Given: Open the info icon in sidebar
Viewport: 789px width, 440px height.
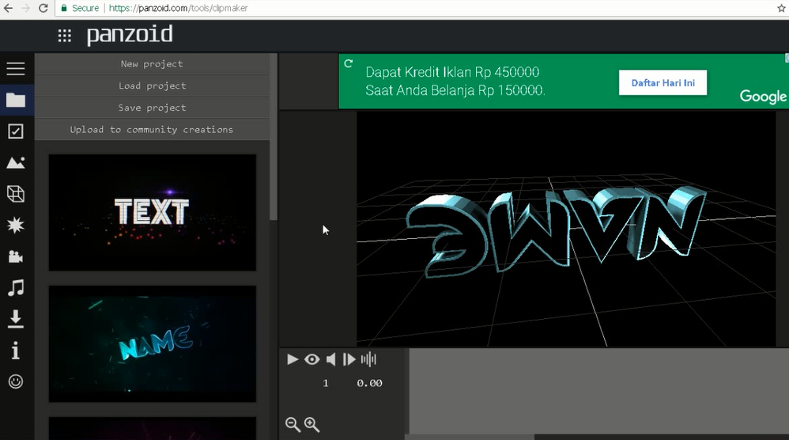Looking at the screenshot, I should pyautogui.click(x=16, y=351).
